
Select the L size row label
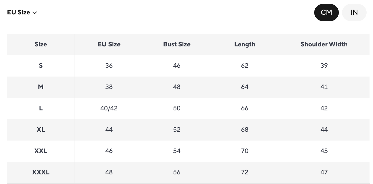tap(41, 108)
